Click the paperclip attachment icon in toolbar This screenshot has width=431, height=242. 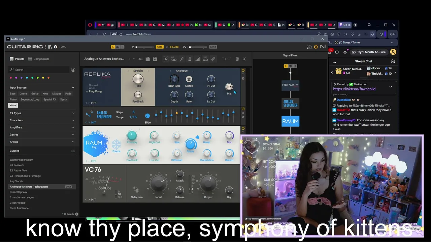click(213, 59)
